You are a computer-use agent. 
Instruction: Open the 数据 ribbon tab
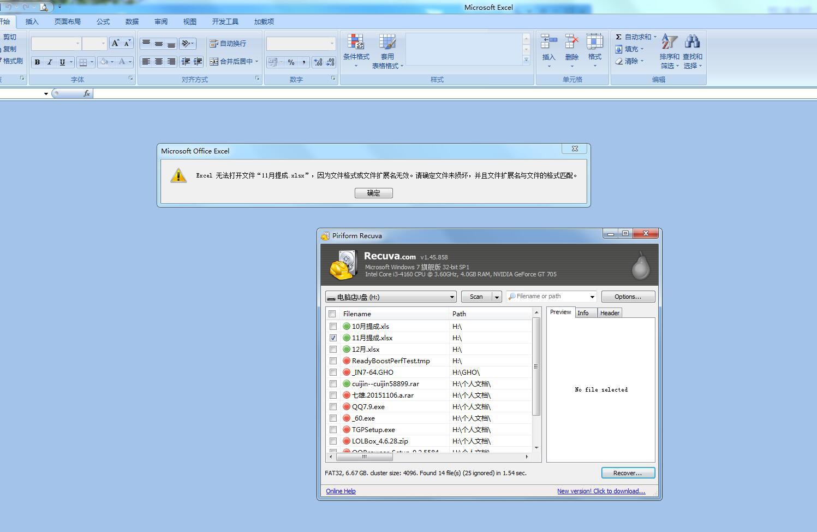[x=132, y=22]
